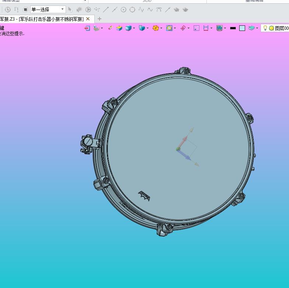Close the 军鼓.Z3 document tab
Image resolution: width=289 pixels, height=288 pixels.
tap(88, 19)
